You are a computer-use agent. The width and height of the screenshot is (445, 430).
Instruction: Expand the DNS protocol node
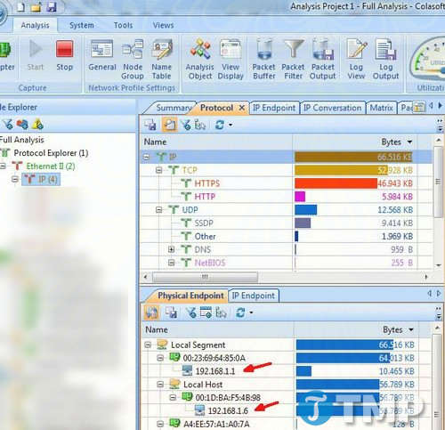tap(171, 249)
